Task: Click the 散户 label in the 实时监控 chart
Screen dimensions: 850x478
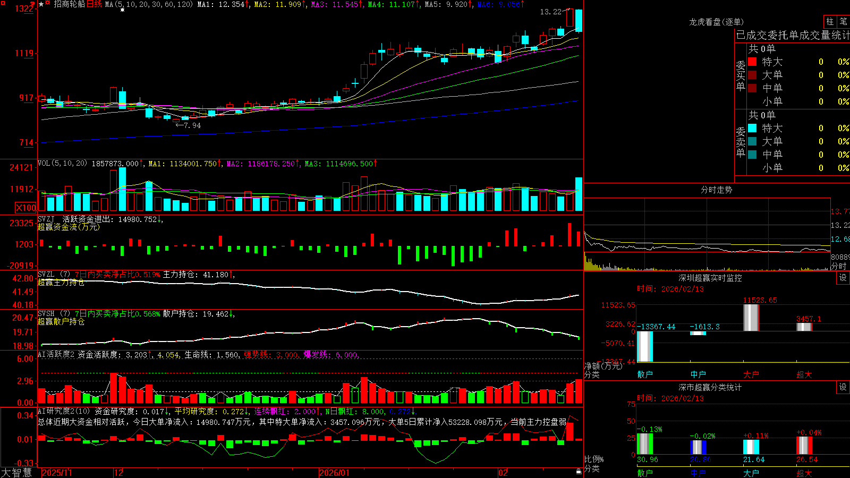Action: 645,374
